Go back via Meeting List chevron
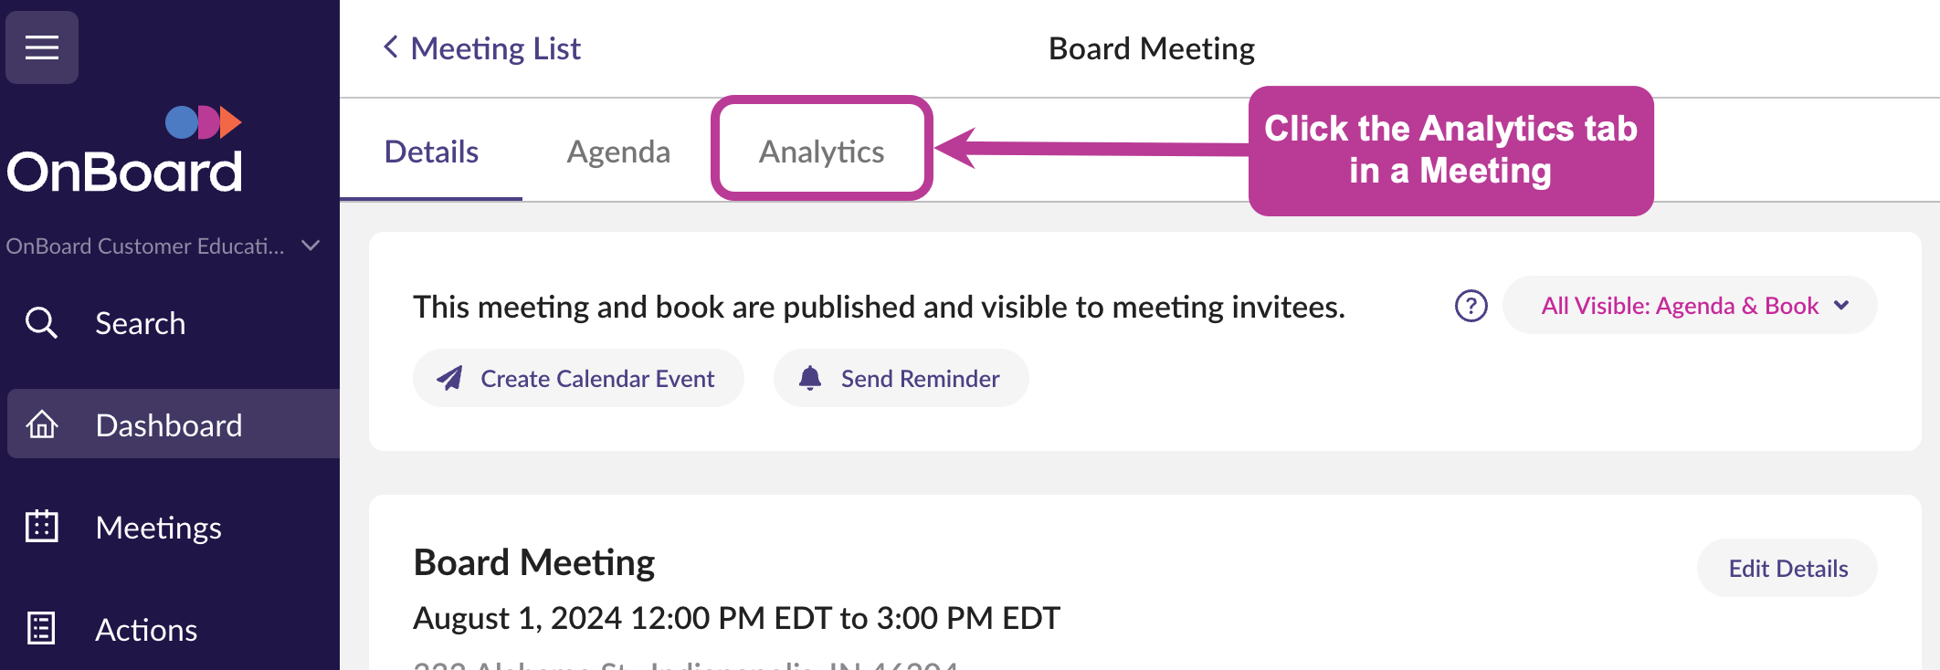The height and width of the screenshot is (670, 1940). point(391,47)
